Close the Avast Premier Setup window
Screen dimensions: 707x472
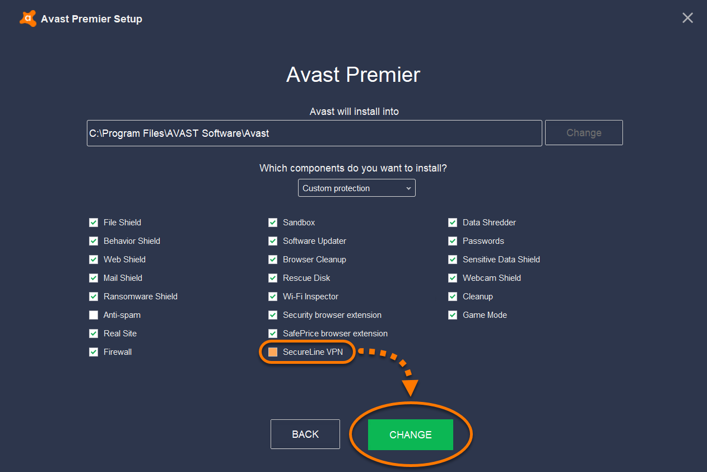[x=687, y=18]
